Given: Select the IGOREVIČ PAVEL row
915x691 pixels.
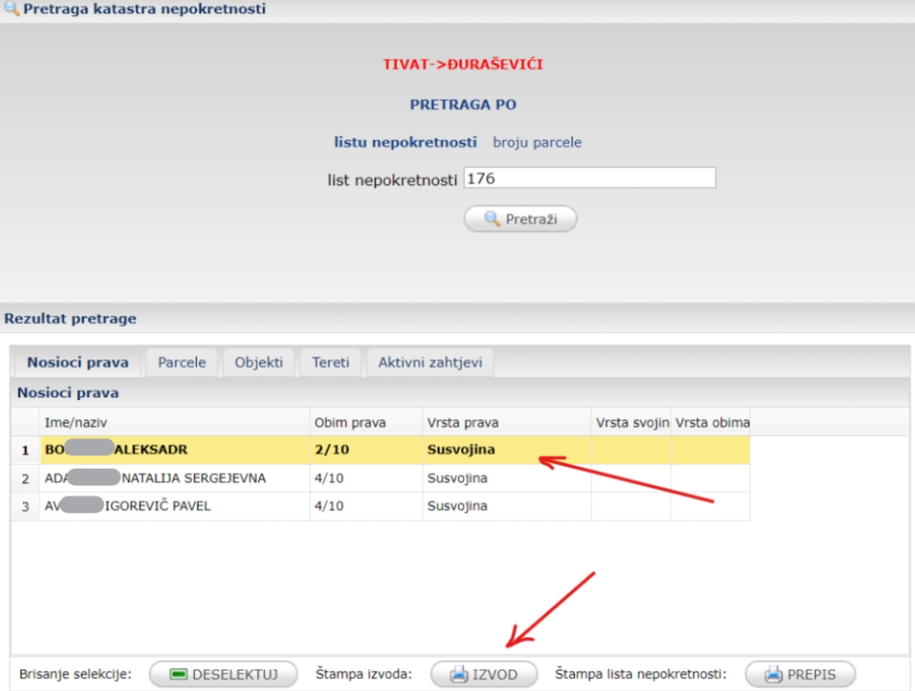Looking at the screenshot, I should coord(380,506).
